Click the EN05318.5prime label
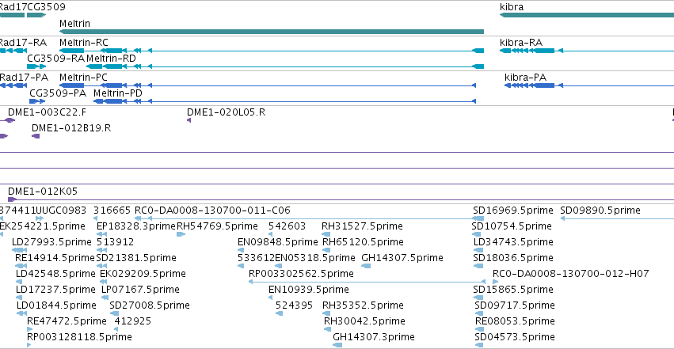This screenshot has width=674, height=349. [x=315, y=257]
